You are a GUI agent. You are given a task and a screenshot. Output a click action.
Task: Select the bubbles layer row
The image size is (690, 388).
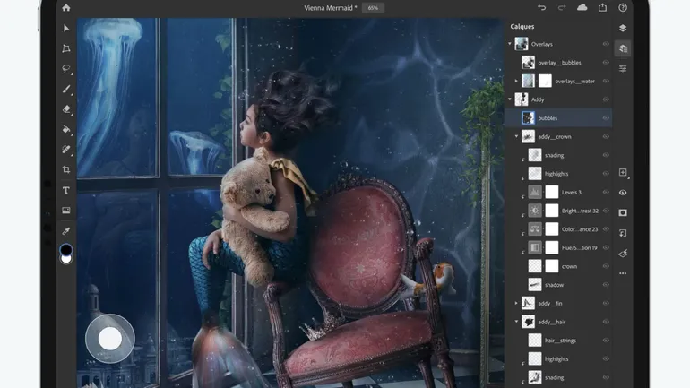click(x=558, y=118)
